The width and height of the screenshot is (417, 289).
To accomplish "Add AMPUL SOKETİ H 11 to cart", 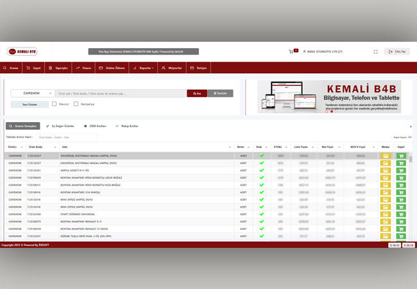I will click(x=401, y=170).
